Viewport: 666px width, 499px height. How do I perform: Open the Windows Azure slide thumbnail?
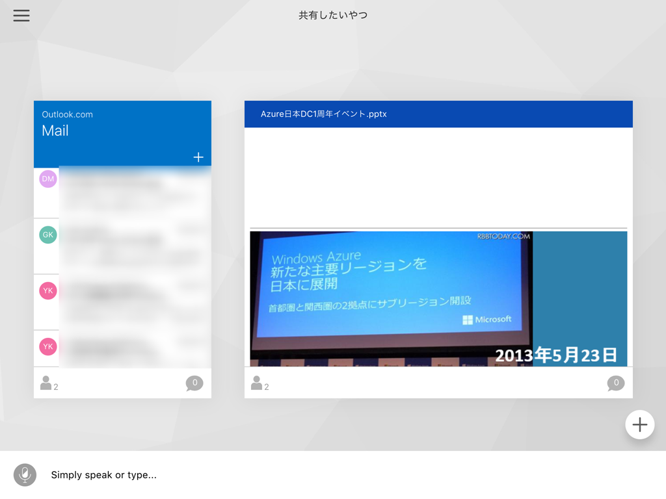pos(438,299)
